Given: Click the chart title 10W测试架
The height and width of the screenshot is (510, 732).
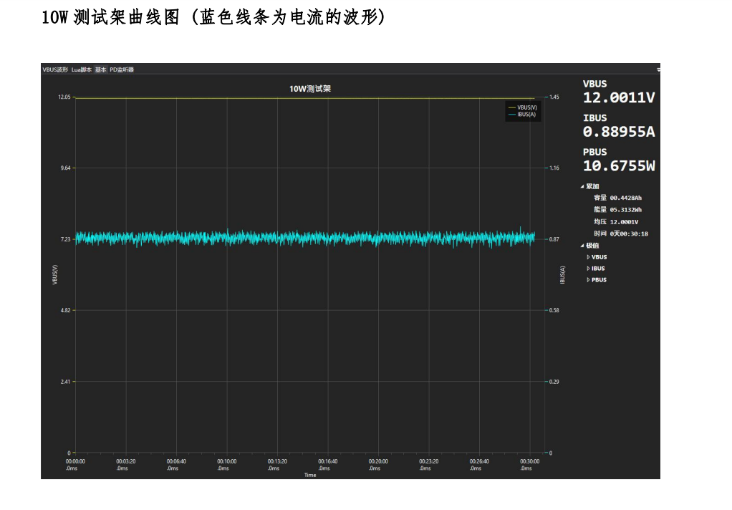Looking at the screenshot, I should pos(309,89).
